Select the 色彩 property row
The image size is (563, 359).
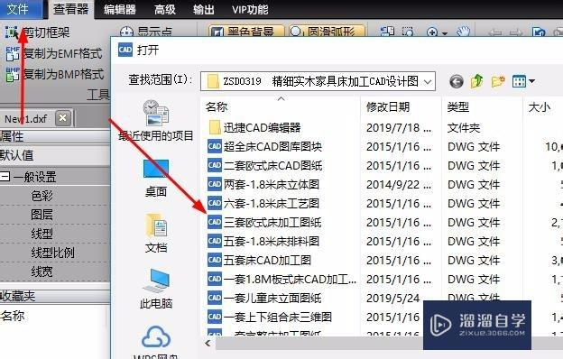(54, 196)
